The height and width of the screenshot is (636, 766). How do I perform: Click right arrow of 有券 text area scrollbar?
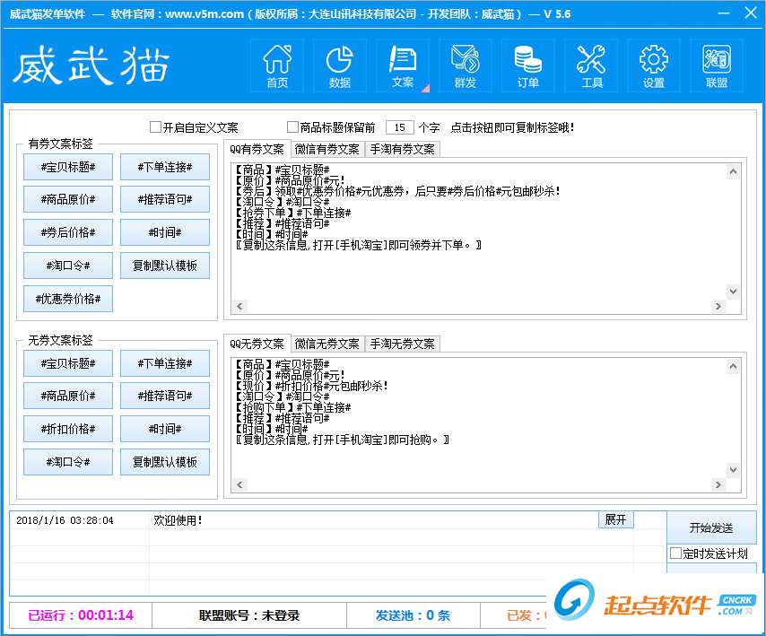click(x=718, y=306)
